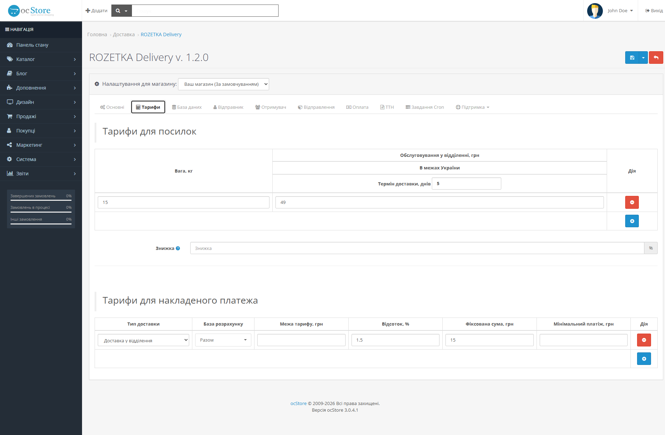Expand the Покупці sidebar menu

[x=41, y=131]
